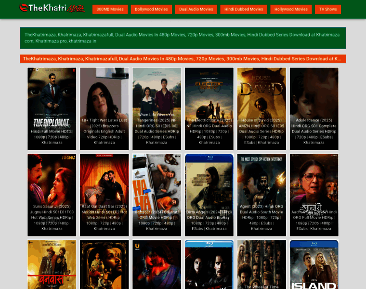
Task: Click the green site description text box
Action: 183,38
